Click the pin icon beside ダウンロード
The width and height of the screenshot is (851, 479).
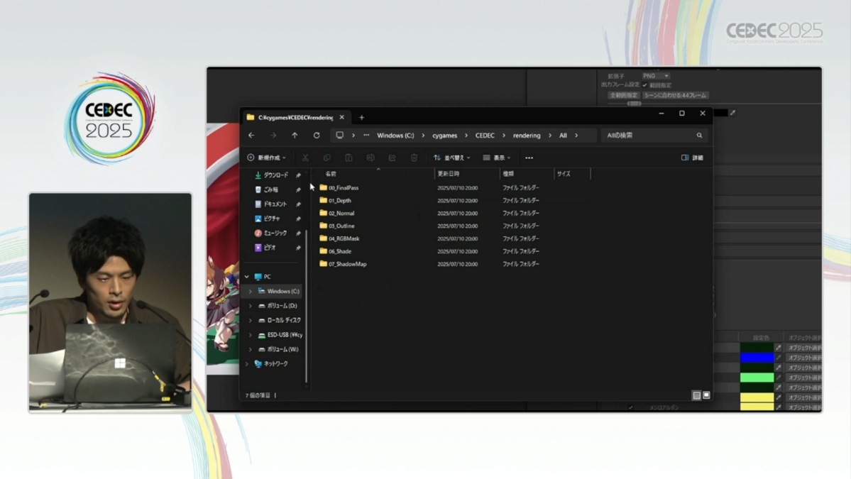[298, 175]
